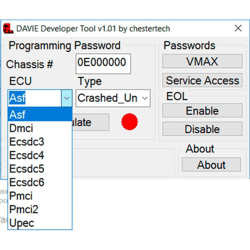Click the DAVIE app icon in title bar
Image resolution: width=250 pixels, height=250 pixels.
pyautogui.click(x=8, y=29)
